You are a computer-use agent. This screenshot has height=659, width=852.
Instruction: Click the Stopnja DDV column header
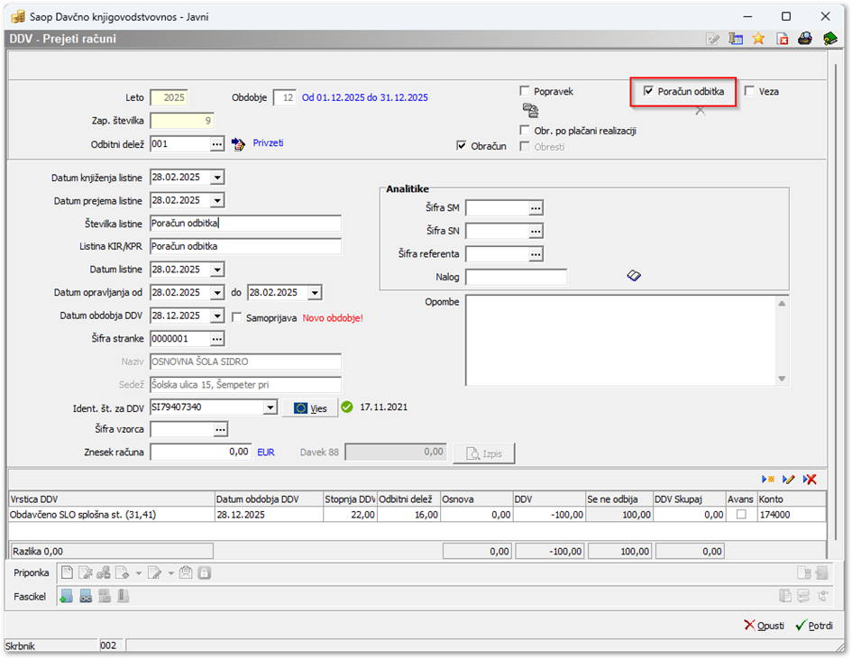pyautogui.click(x=350, y=499)
